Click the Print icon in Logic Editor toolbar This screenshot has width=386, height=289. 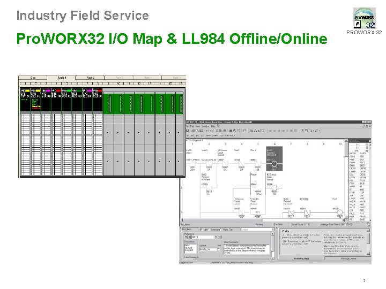pyautogui.click(x=193, y=131)
